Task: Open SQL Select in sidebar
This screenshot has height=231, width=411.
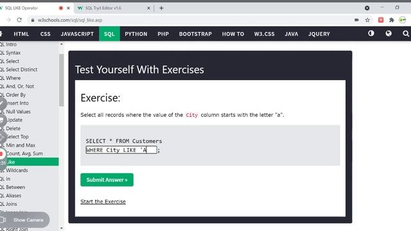Action: tap(10, 61)
